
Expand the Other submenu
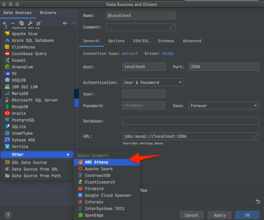[37, 155]
